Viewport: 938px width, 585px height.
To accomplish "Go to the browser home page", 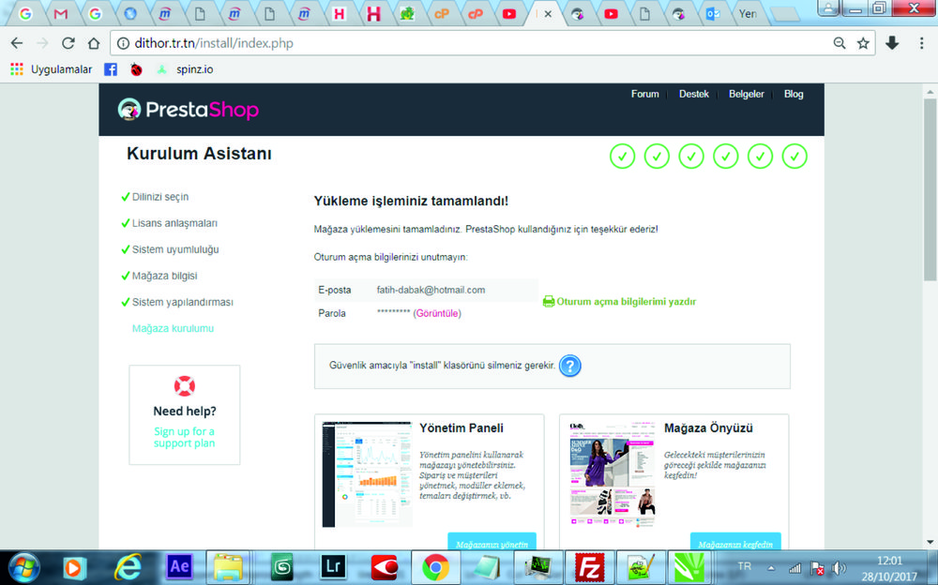I will tap(94, 43).
